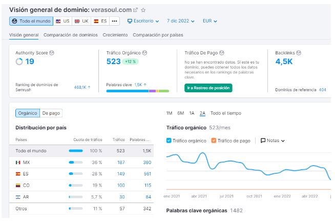
Task: Sort by Cuota de tráfico column header
Action: 88,139
